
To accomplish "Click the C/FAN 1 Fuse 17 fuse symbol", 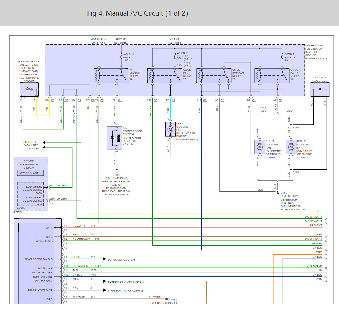I will (175, 57).
